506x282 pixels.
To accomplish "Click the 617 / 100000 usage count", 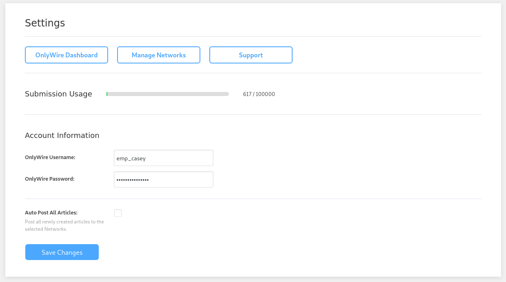I will tap(259, 94).
